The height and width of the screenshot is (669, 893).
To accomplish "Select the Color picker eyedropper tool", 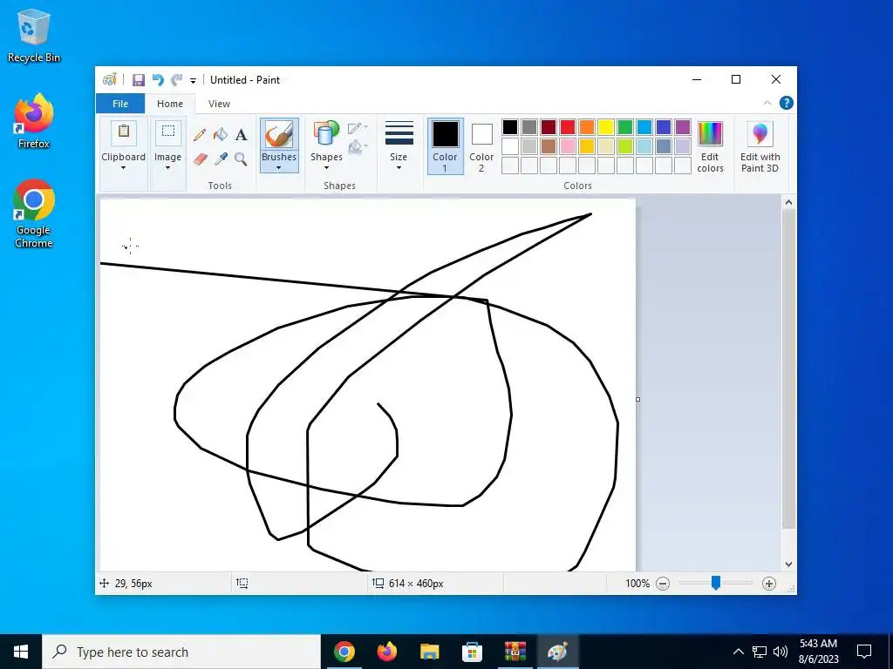I will click(x=221, y=159).
